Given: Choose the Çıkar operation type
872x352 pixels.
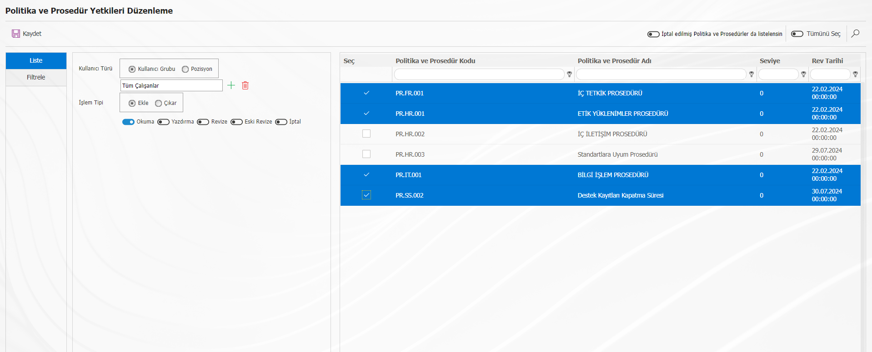Looking at the screenshot, I should click(158, 103).
